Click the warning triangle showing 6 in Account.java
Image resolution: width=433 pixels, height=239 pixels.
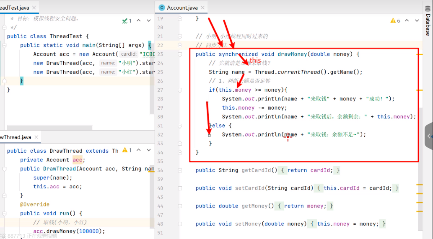click(393, 21)
